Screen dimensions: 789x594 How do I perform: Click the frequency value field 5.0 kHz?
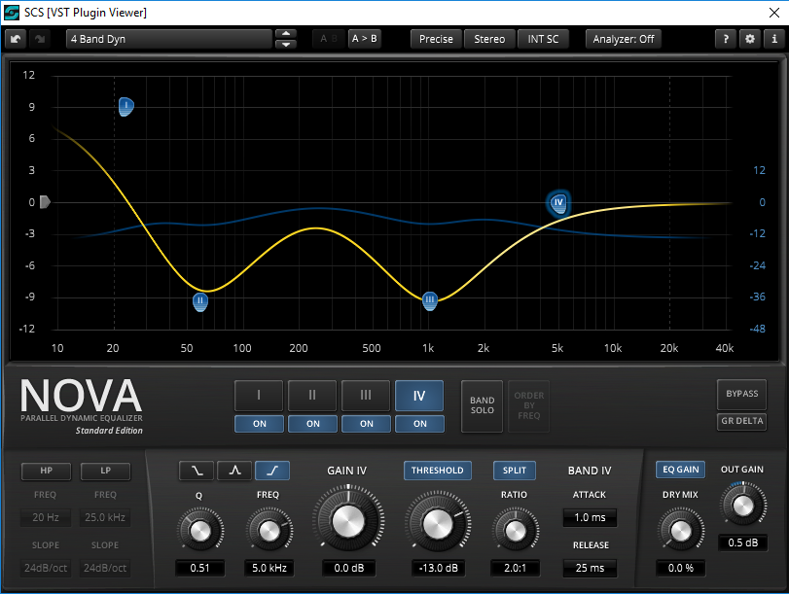pyautogui.click(x=269, y=568)
